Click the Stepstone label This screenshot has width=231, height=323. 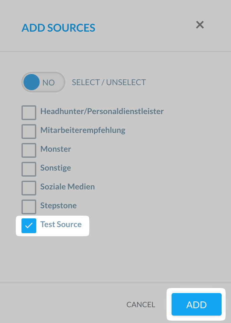[58, 206]
